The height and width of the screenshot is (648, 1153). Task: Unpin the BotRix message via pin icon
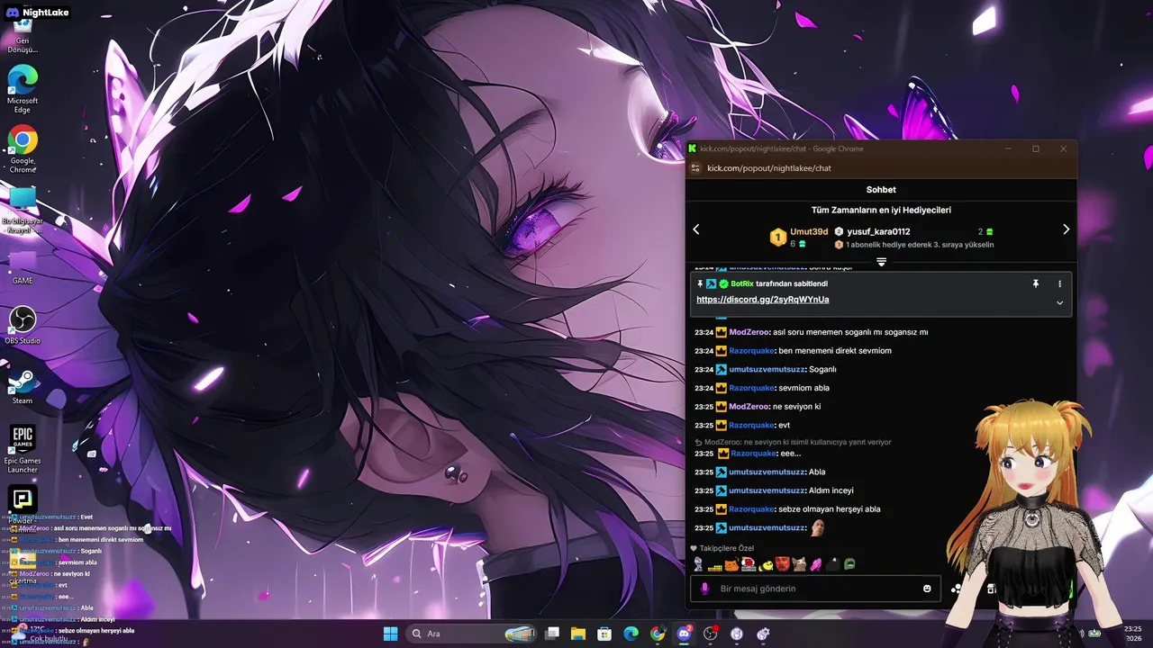tap(1036, 283)
